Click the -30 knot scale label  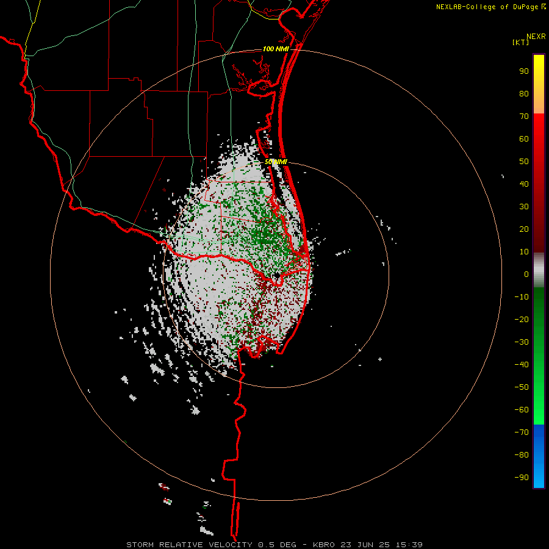coord(522,342)
